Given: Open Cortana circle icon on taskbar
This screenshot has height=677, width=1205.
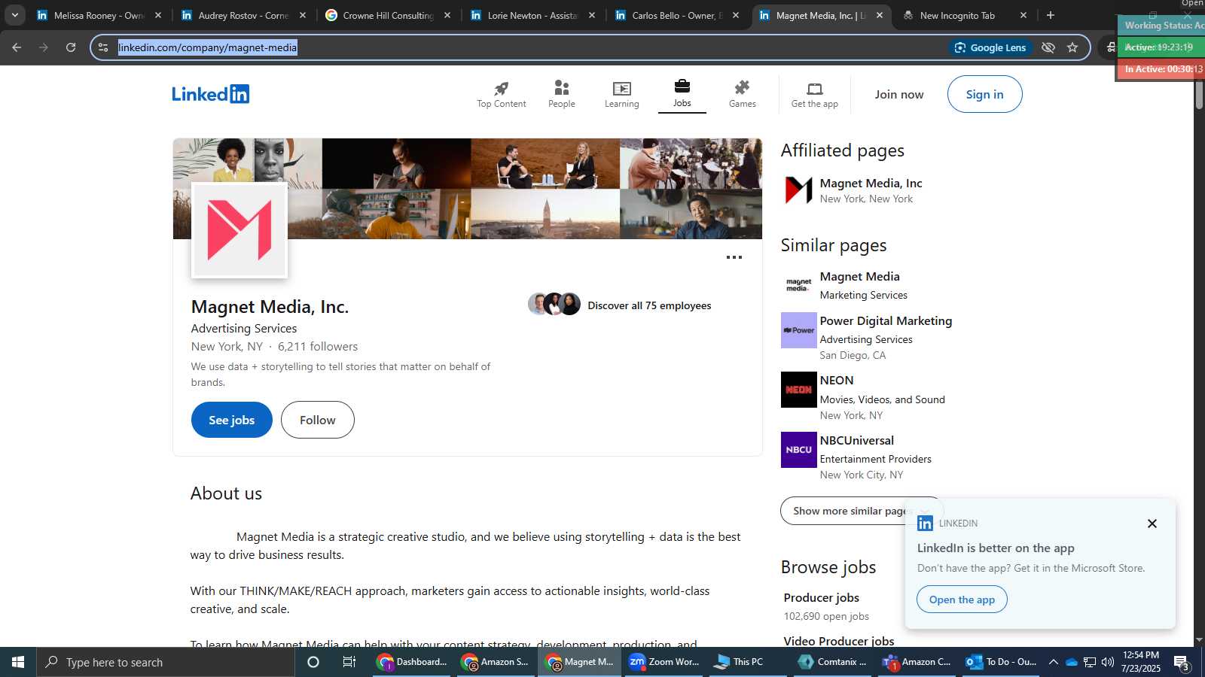Looking at the screenshot, I should (x=313, y=662).
